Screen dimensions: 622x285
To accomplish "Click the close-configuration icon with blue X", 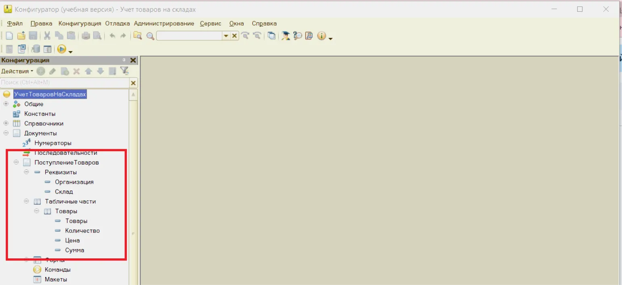I will coord(22,49).
